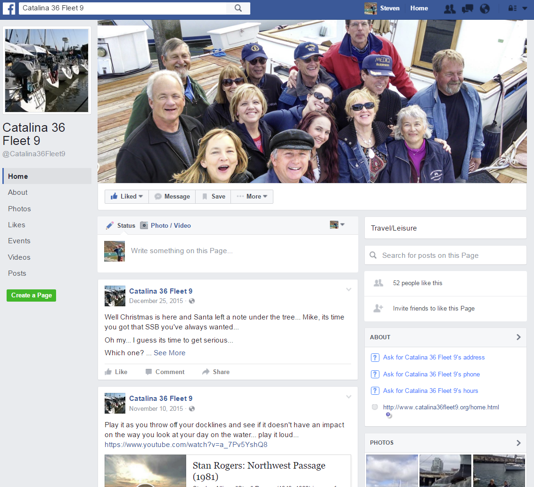The image size is (534, 487).
Task: Open the group cover photo
Action: [312, 101]
